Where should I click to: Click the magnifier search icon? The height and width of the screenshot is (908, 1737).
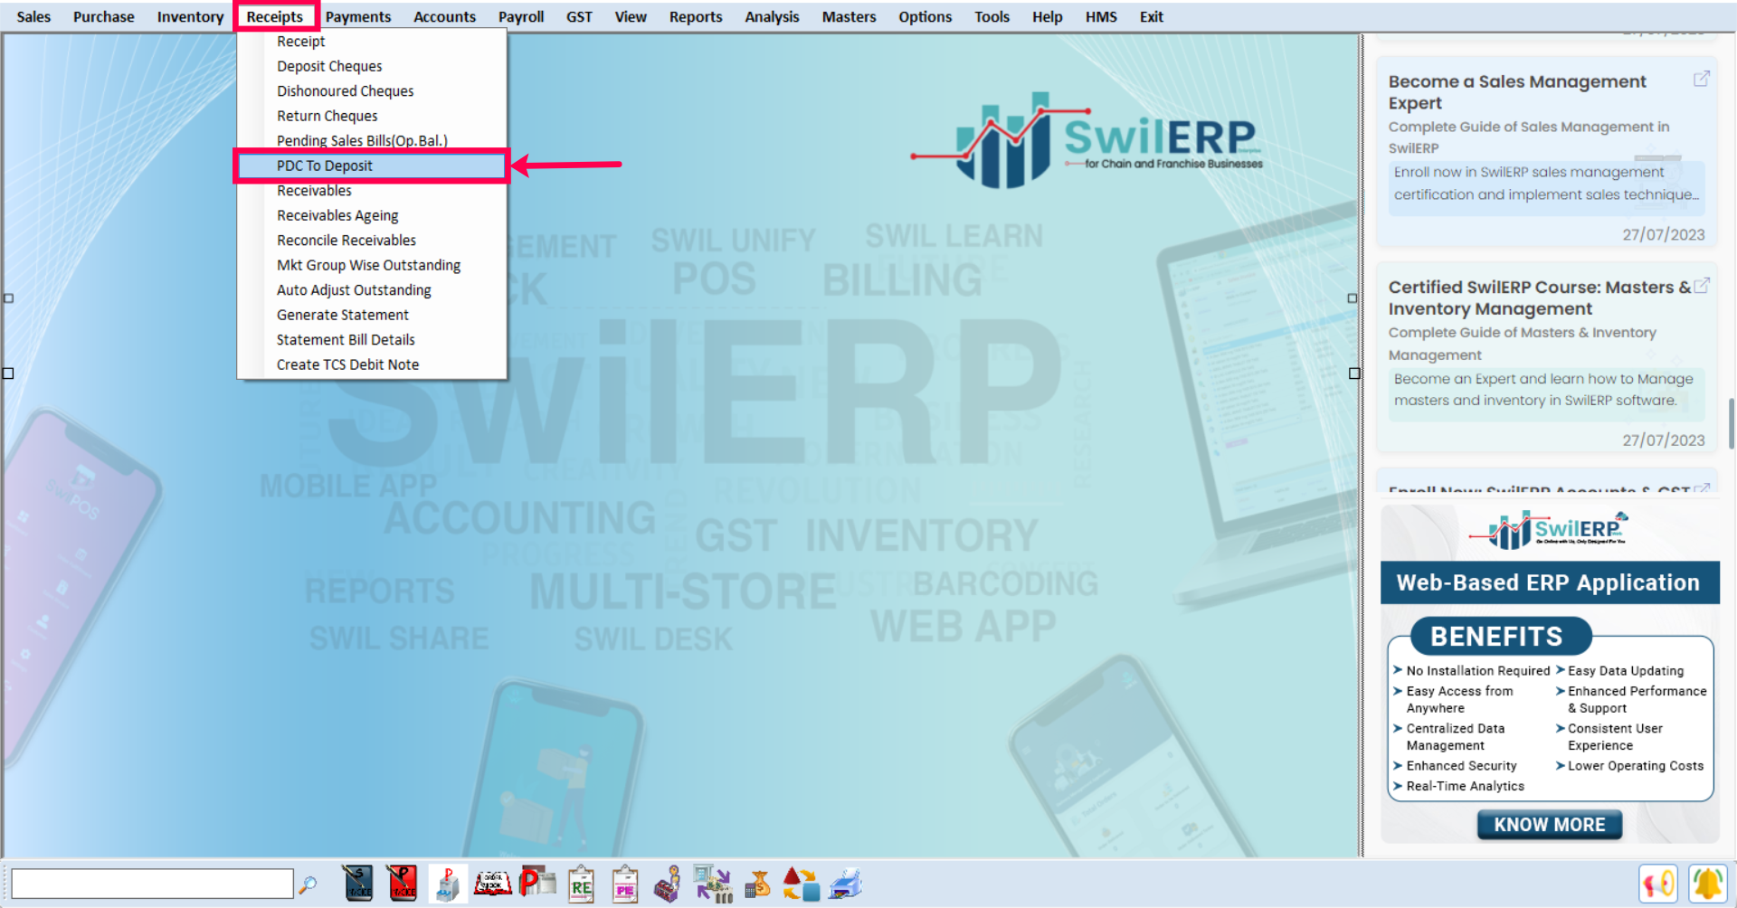coord(308,884)
